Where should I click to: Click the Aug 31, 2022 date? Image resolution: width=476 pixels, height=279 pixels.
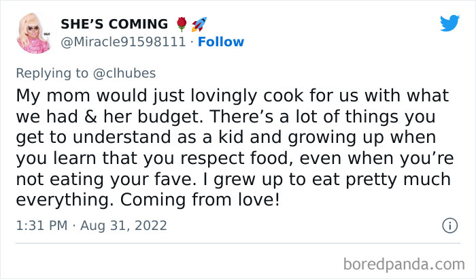[124, 225]
